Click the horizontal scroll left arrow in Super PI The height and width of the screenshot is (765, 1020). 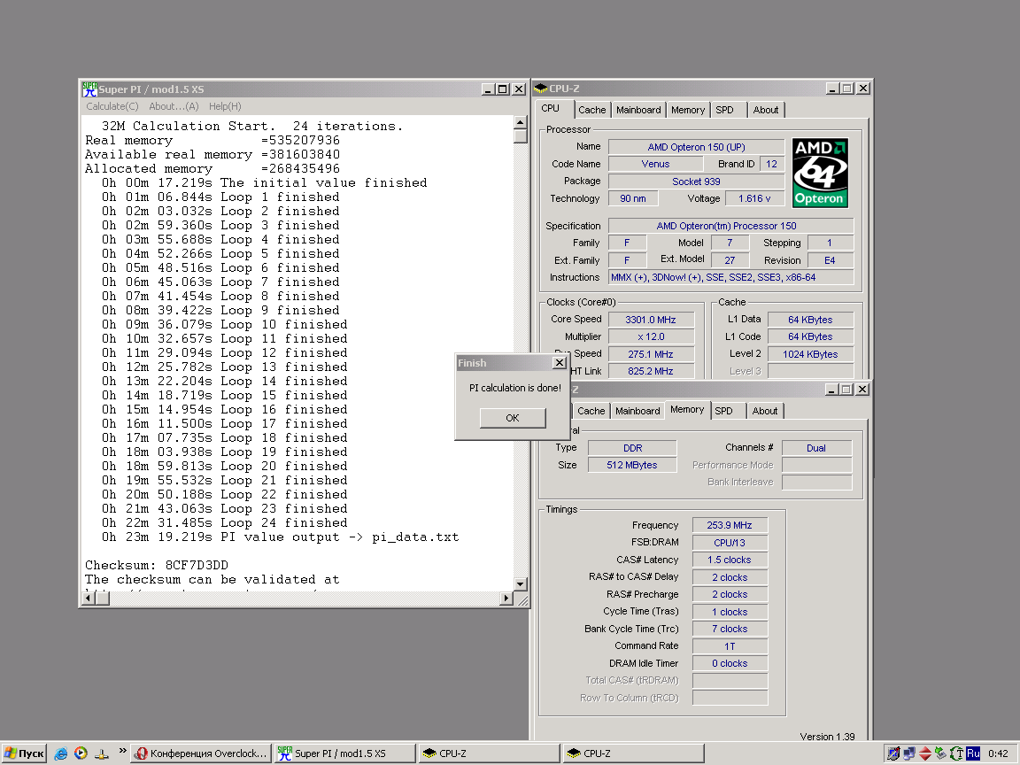(89, 598)
